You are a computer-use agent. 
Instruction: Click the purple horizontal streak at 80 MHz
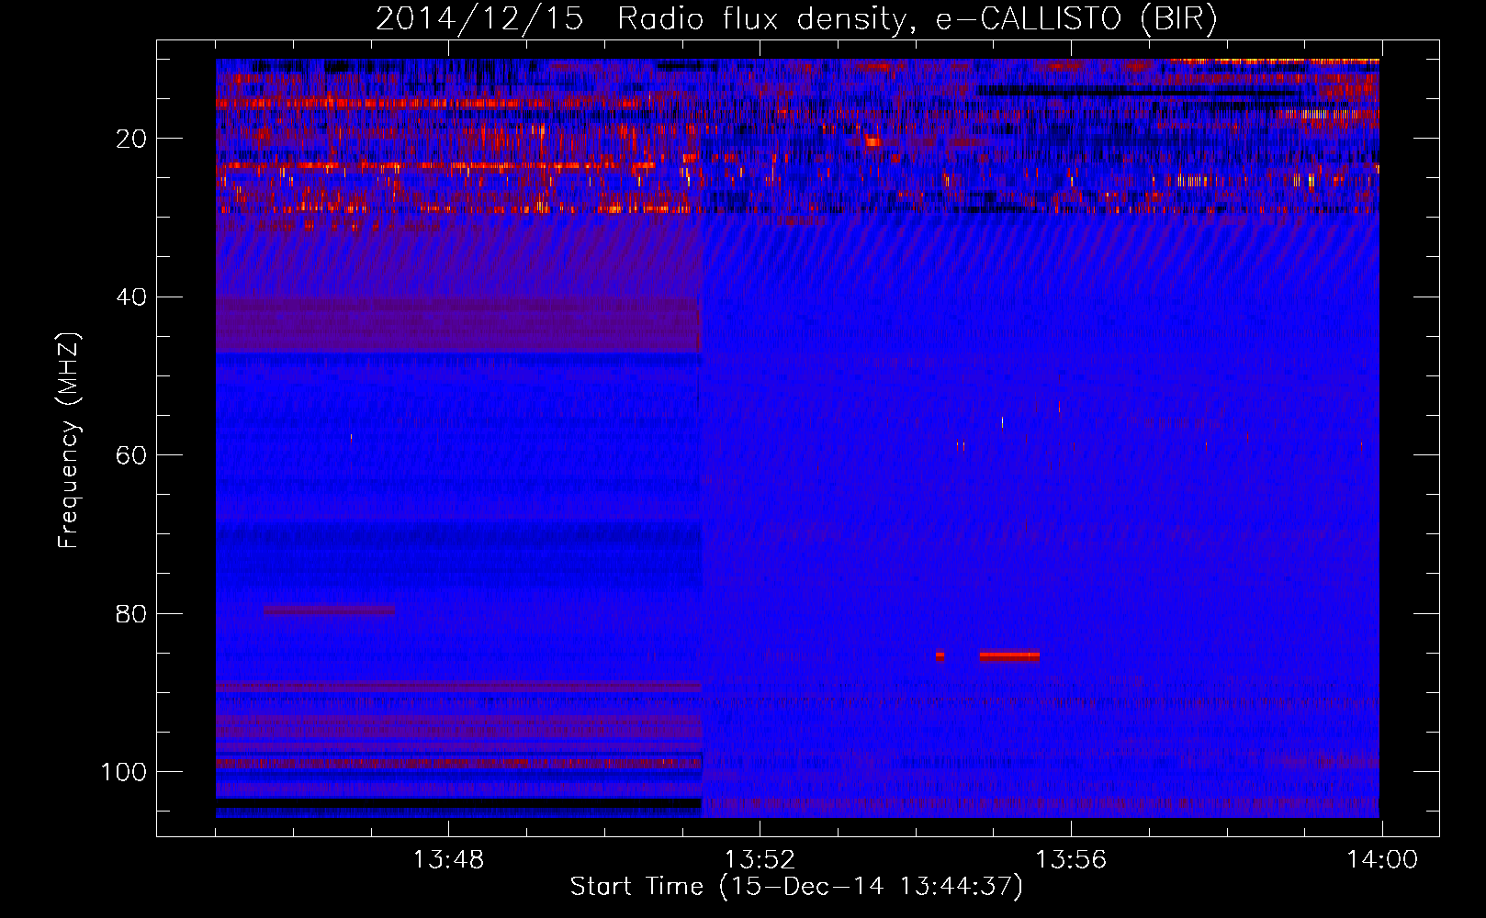tap(329, 610)
